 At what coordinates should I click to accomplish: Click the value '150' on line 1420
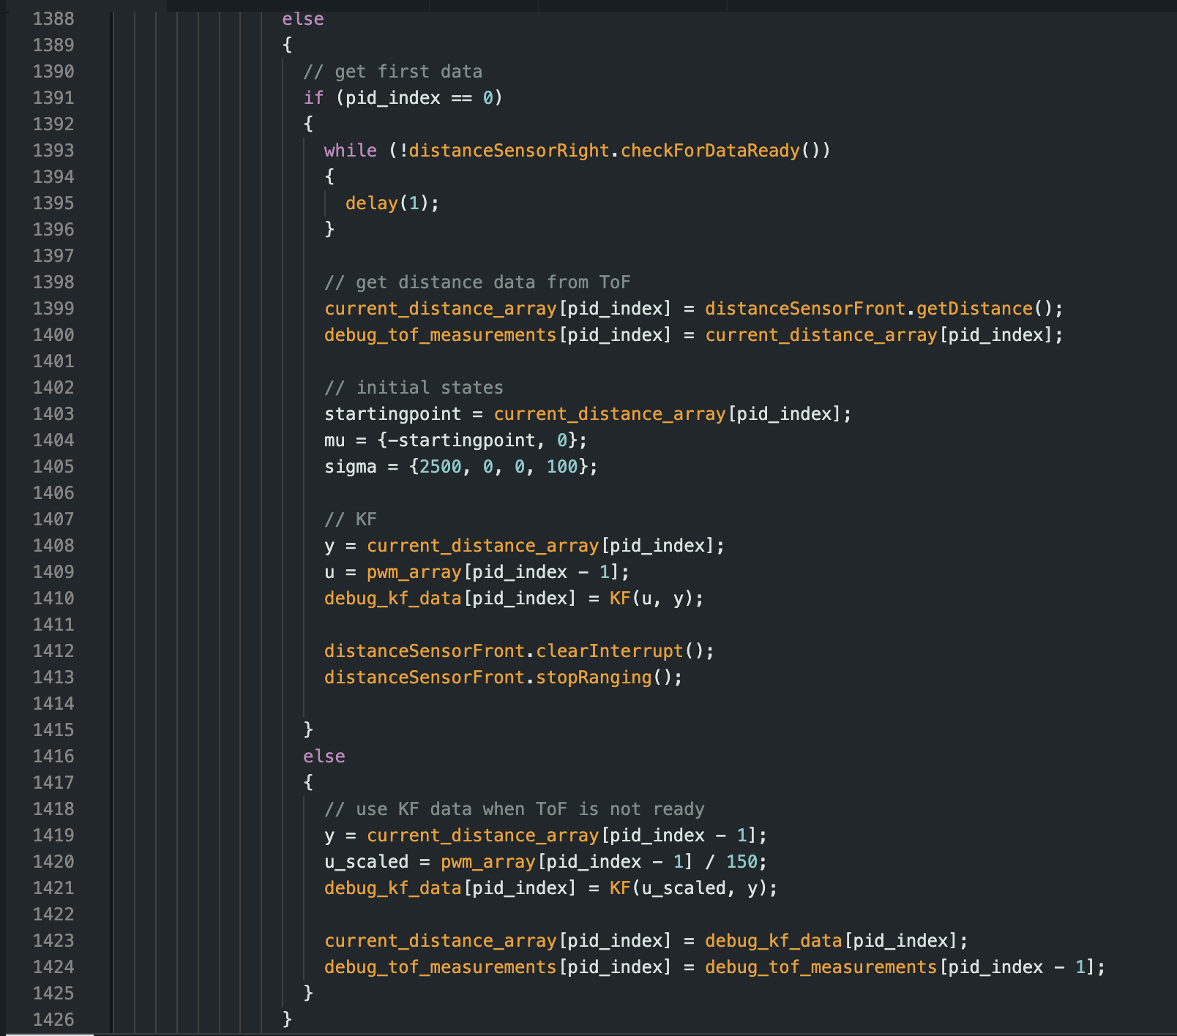(x=741, y=862)
